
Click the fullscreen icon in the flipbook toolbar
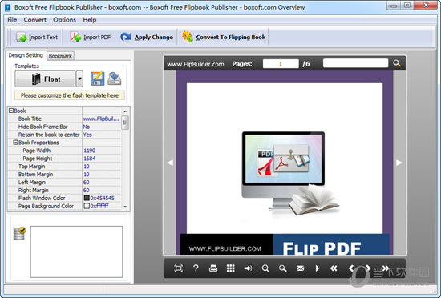[x=178, y=268]
